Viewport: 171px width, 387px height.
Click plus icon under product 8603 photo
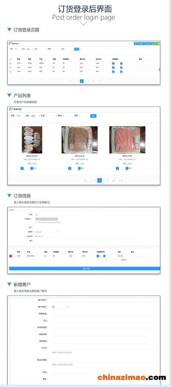[127, 168]
